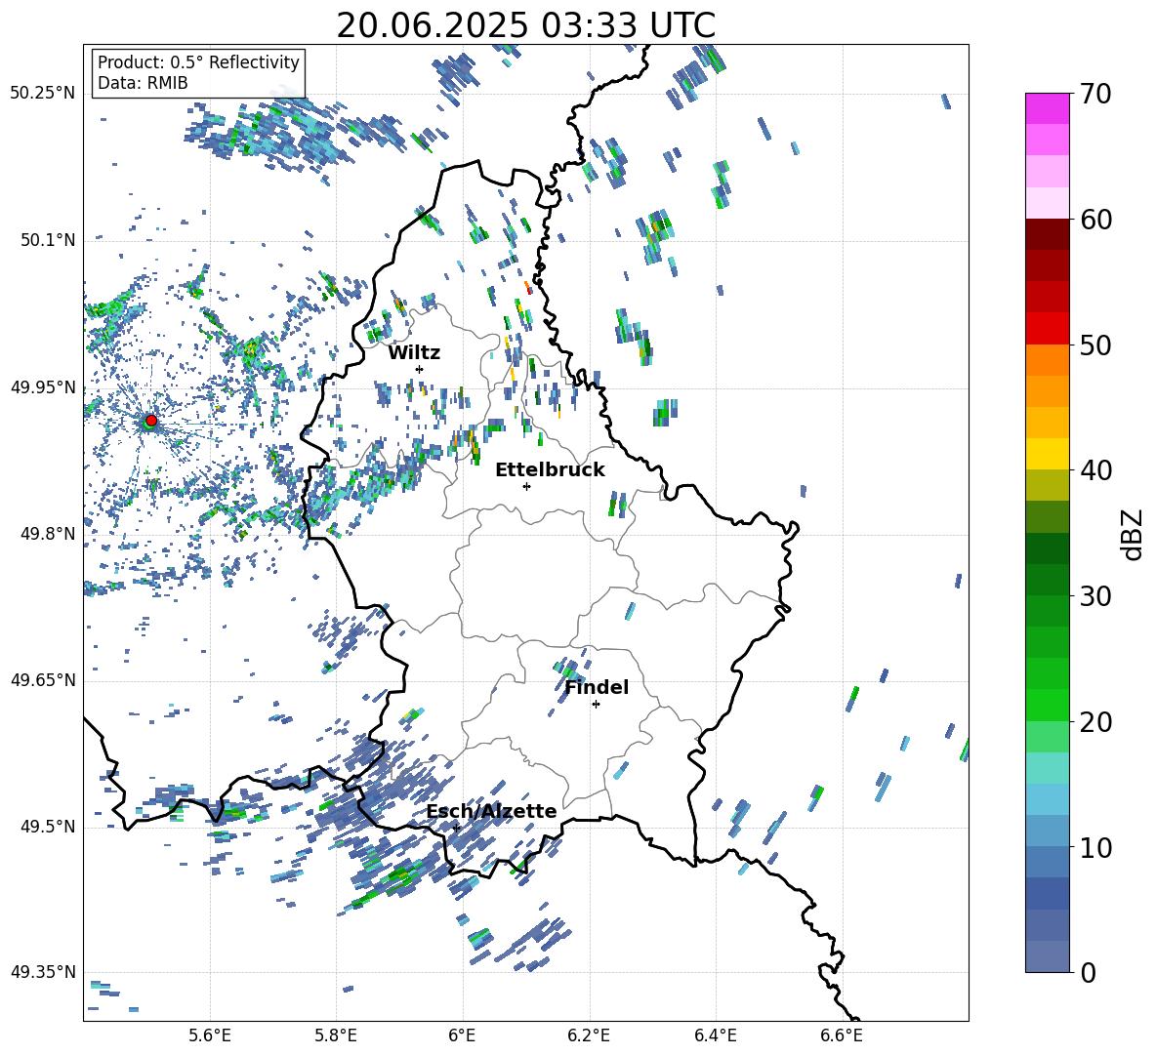Click the 50 tick on colorbar
The height and width of the screenshot is (1055, 1156).
1095,345
